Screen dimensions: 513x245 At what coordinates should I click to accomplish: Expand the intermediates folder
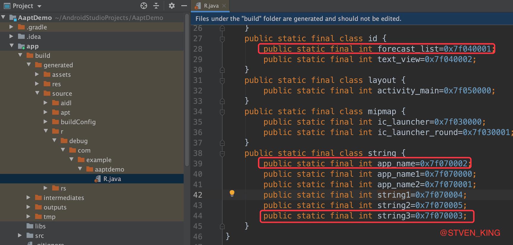pyautogui.click(x=28, y=198)
